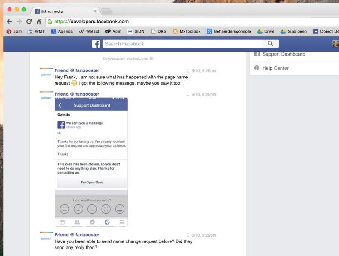Go to browser home icon
The width and height of the screenshot is (339, 256).
(39, 21)
